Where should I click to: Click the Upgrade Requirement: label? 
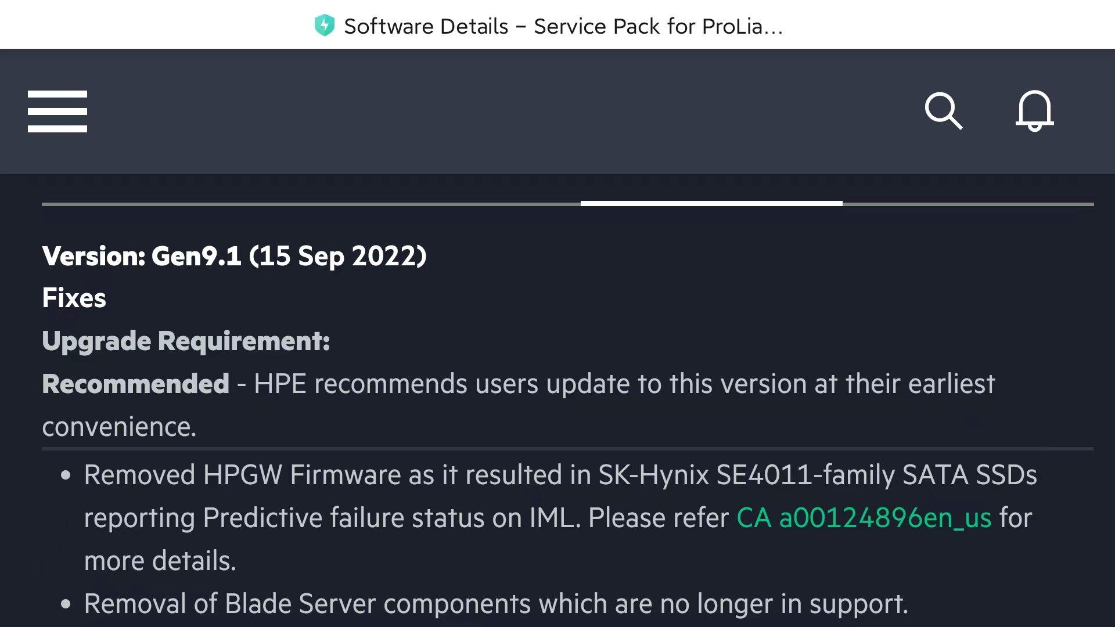click(x=186, y=341)
